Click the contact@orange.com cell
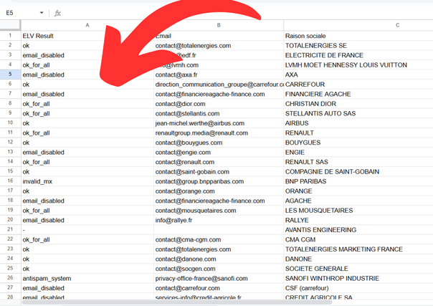 click(219, 191)
